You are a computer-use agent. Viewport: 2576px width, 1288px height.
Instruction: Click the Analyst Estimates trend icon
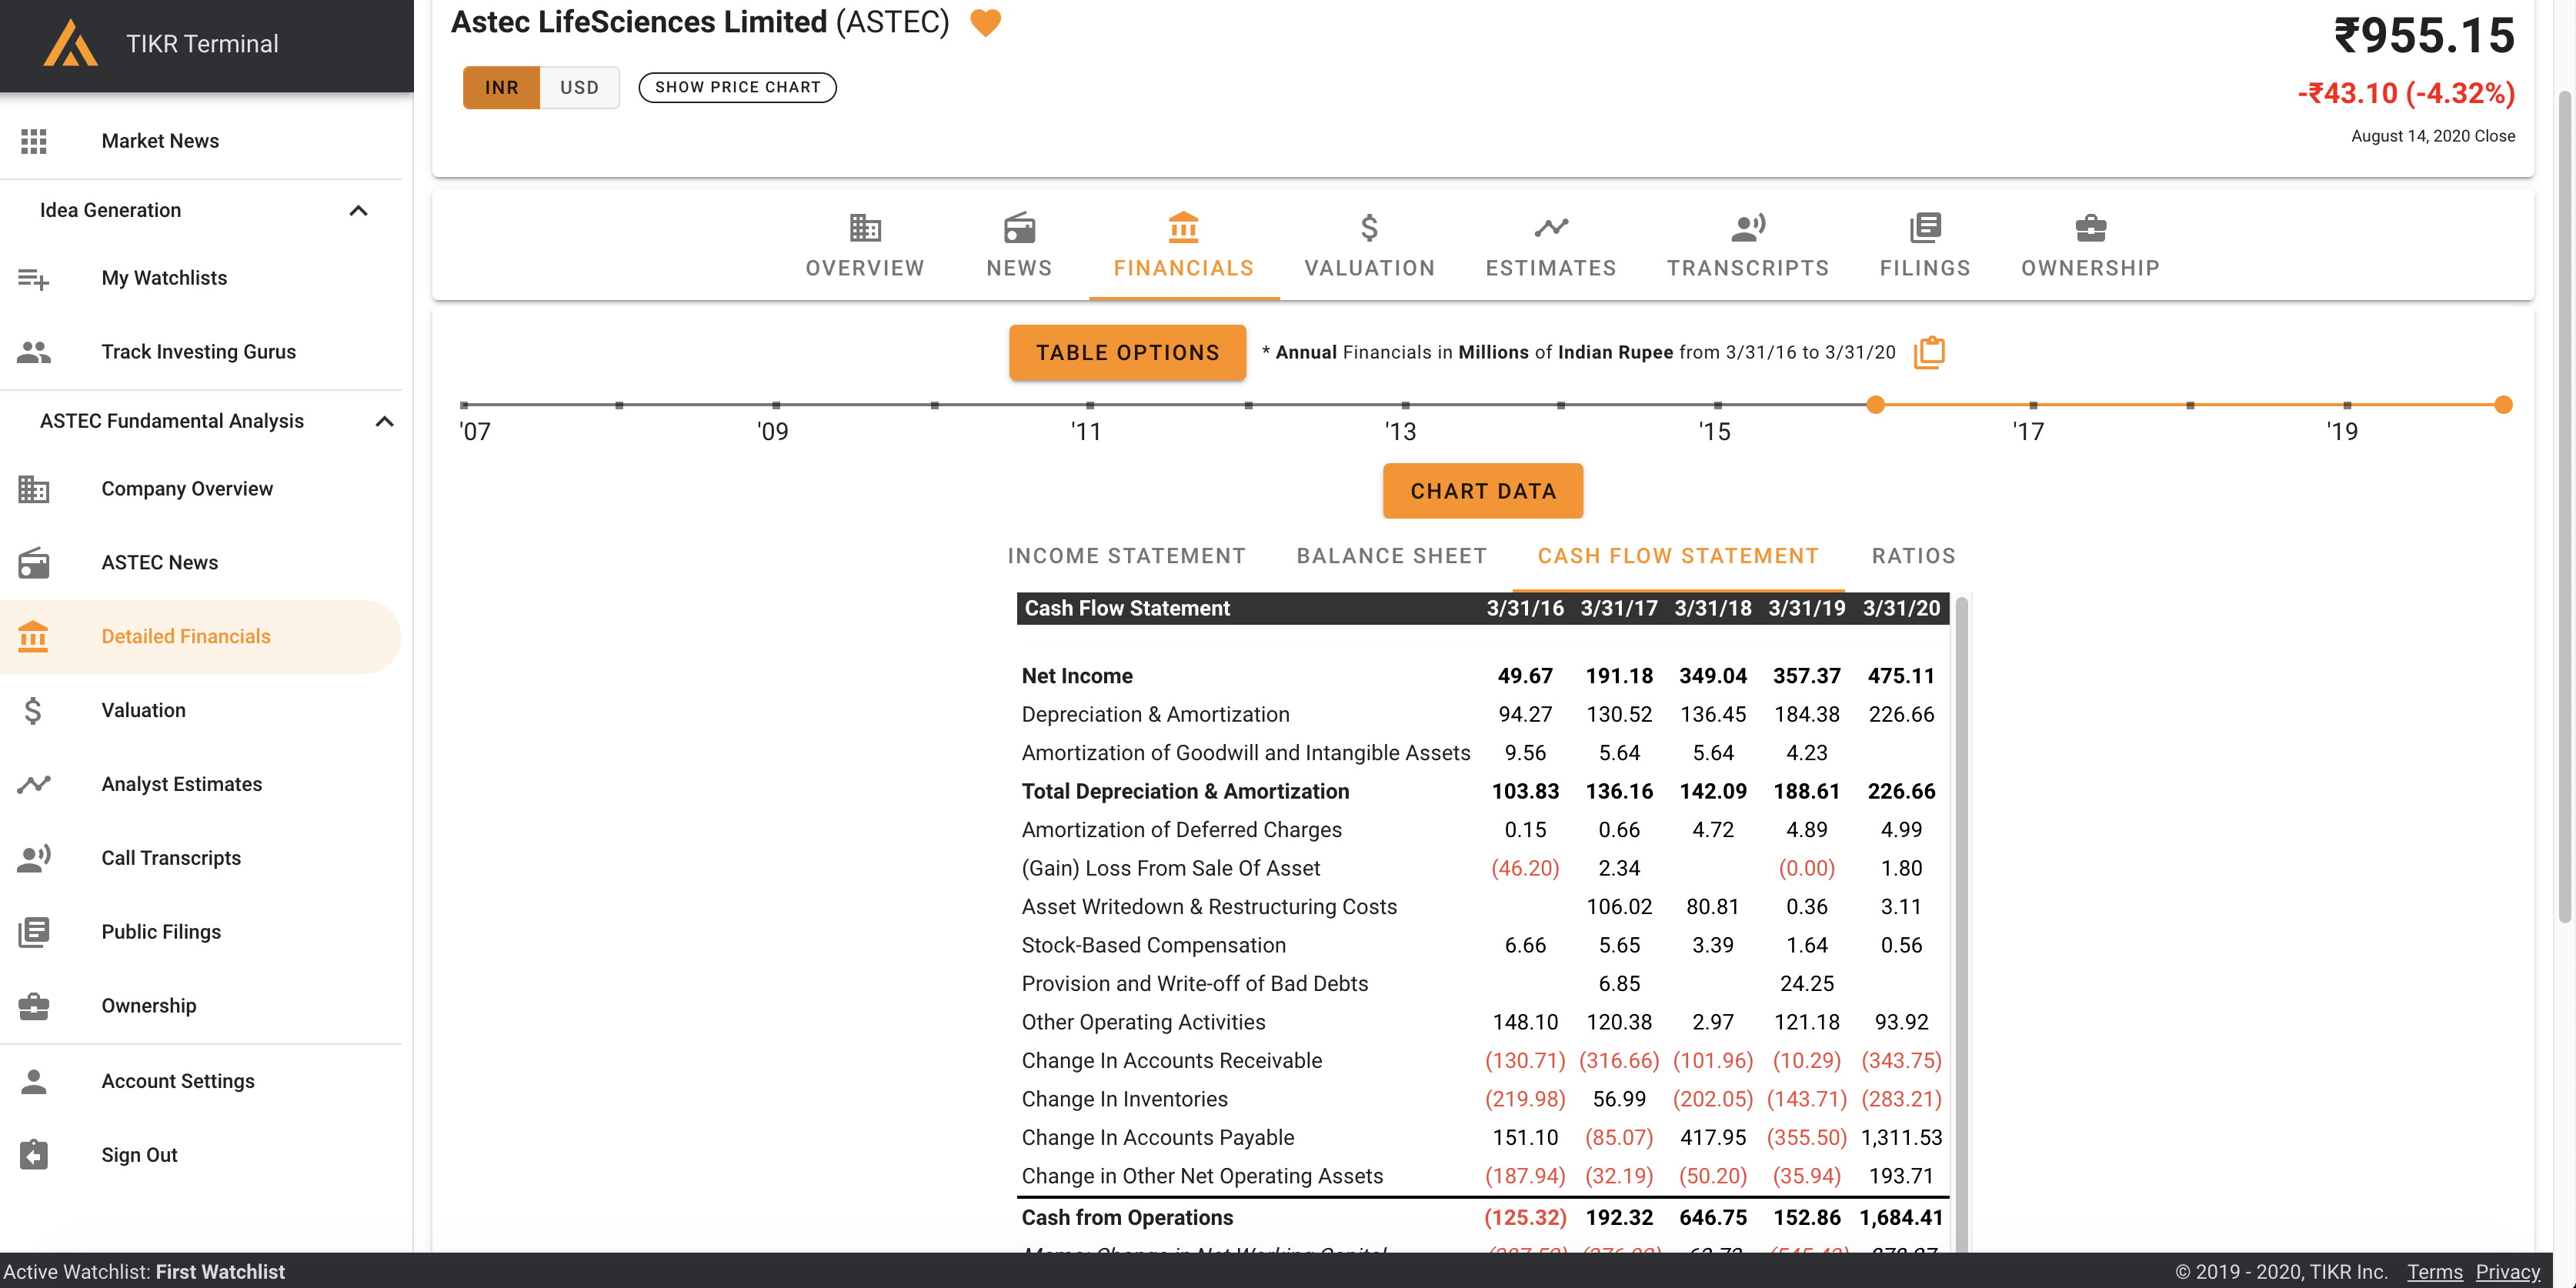34,784
